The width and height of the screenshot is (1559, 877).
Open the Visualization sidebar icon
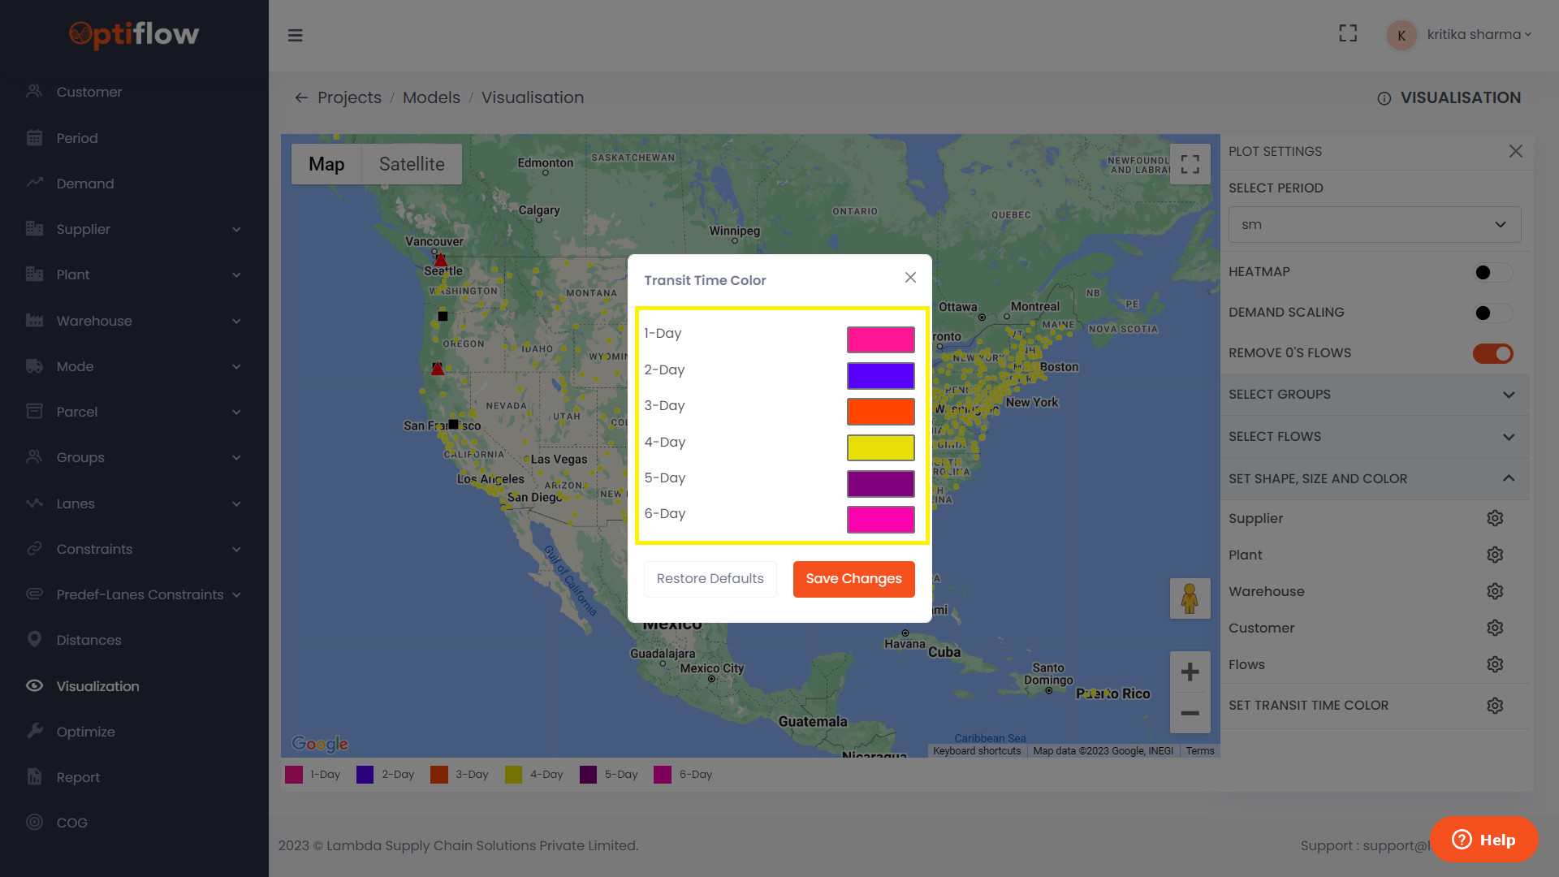[x=34, y=686]
